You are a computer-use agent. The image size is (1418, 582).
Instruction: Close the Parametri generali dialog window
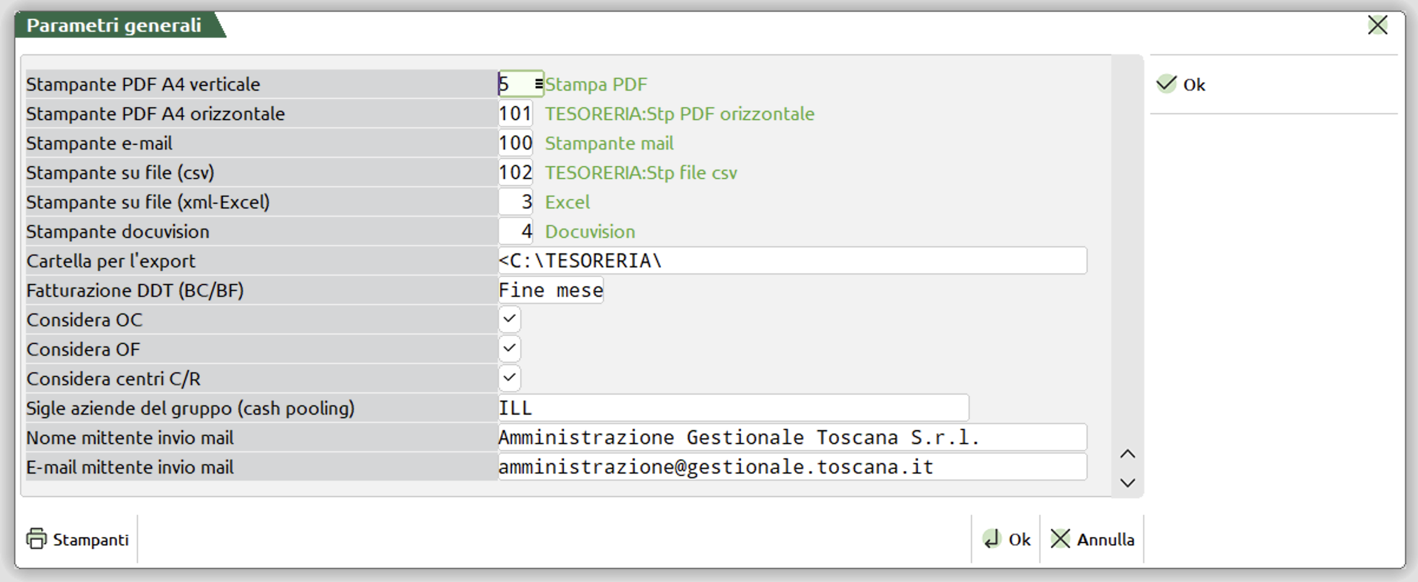point(1377,25)
